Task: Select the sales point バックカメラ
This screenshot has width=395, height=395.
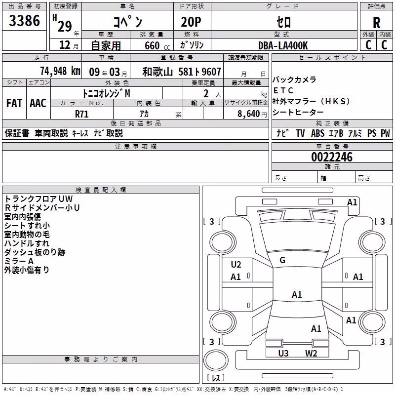Action: pyautogui.click(x=294, y=79)
